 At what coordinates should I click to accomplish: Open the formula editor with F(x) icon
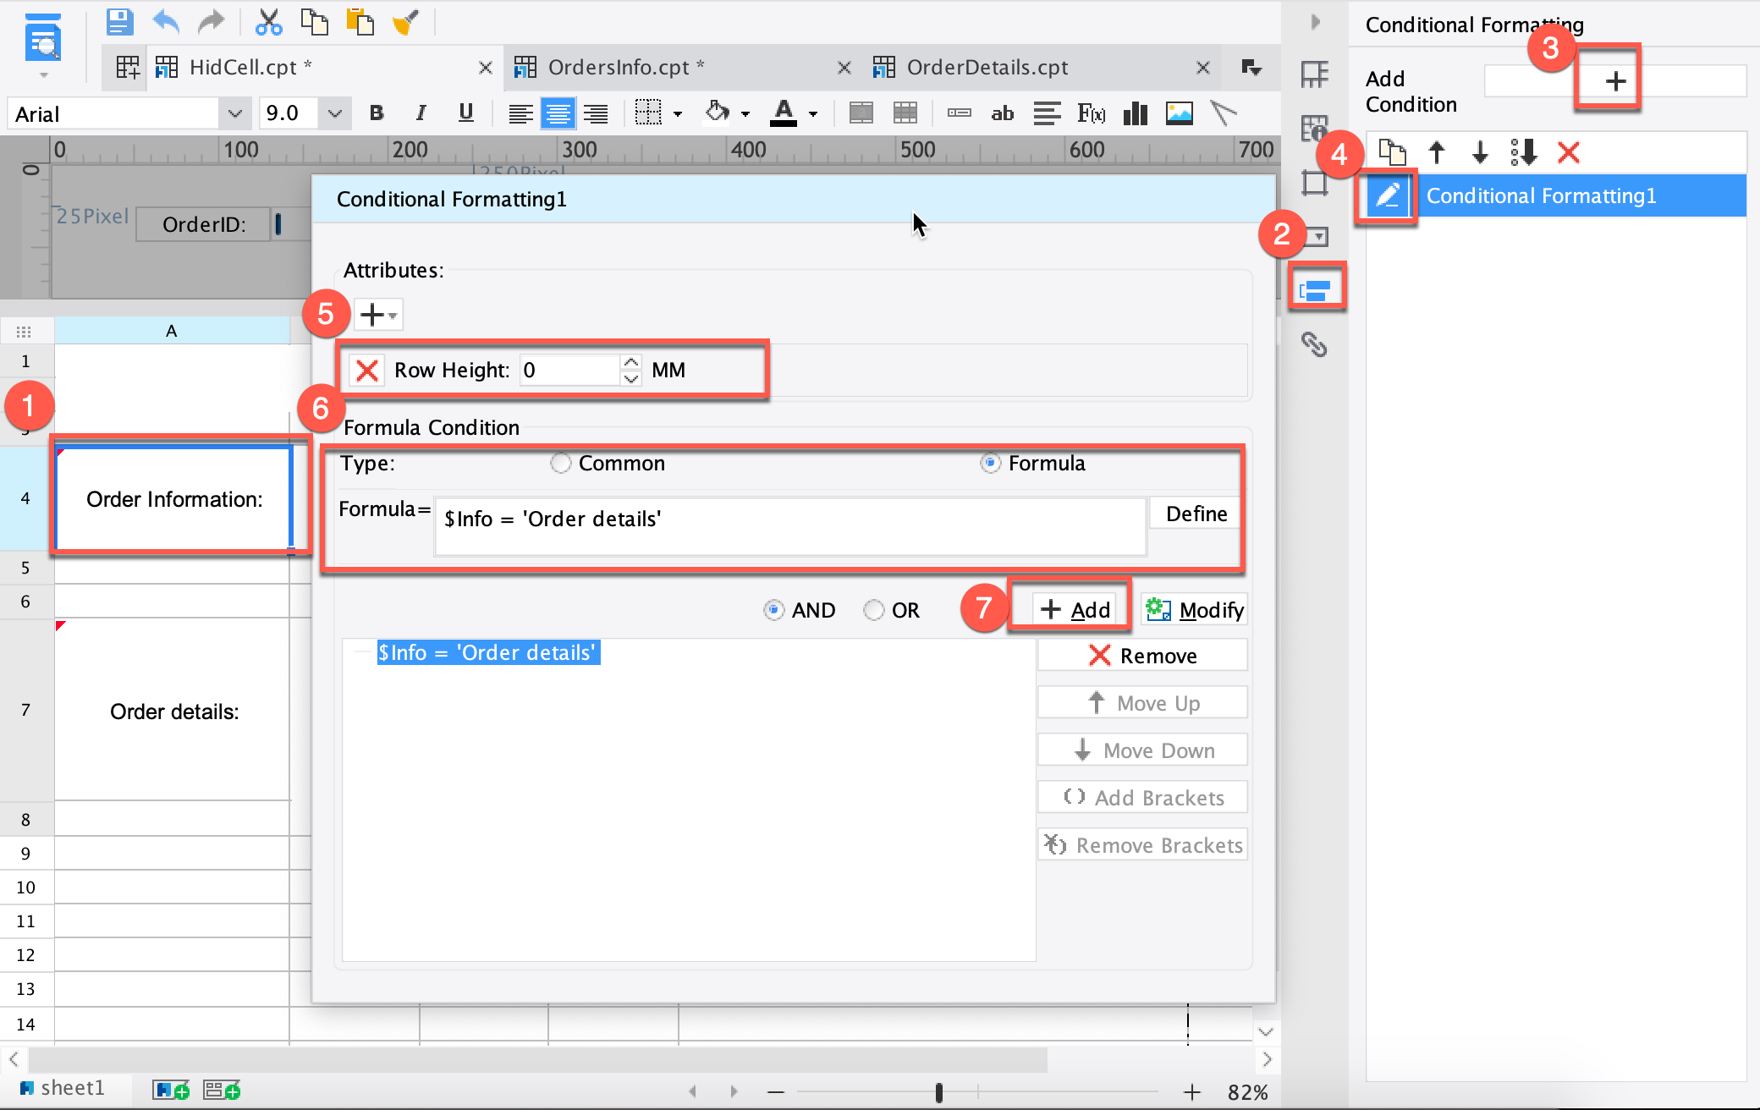(1091, 113)
